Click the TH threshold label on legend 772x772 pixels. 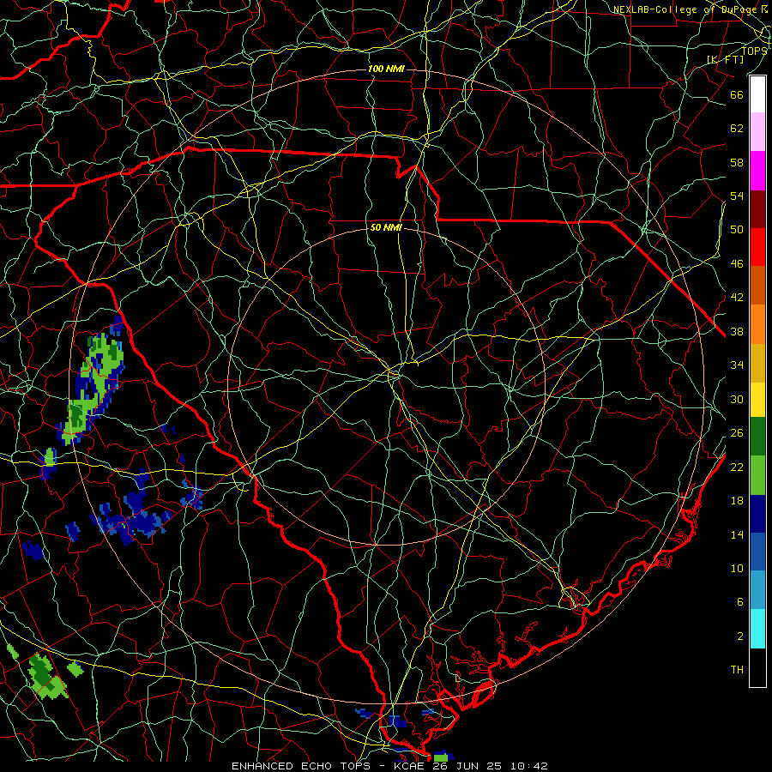point(737,670)
